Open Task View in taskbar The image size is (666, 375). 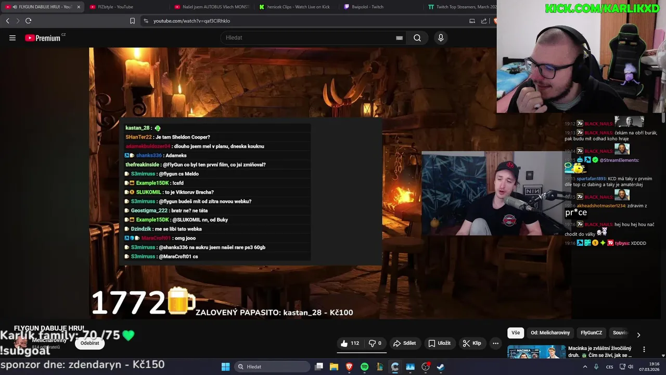pos(319,367)
